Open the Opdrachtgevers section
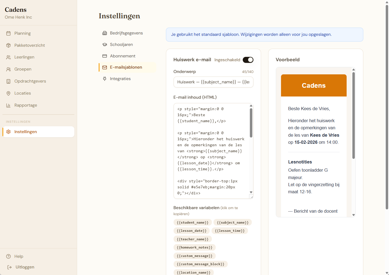Viewport: 389px width, 275px height. pyautogui.click(x=30, y=81)
